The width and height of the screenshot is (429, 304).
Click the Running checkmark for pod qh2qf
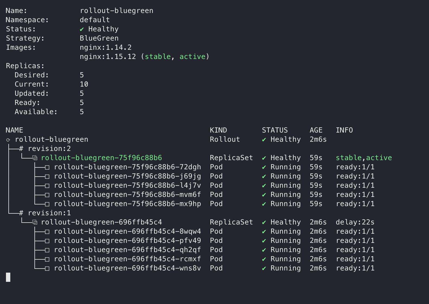point(264,250)
